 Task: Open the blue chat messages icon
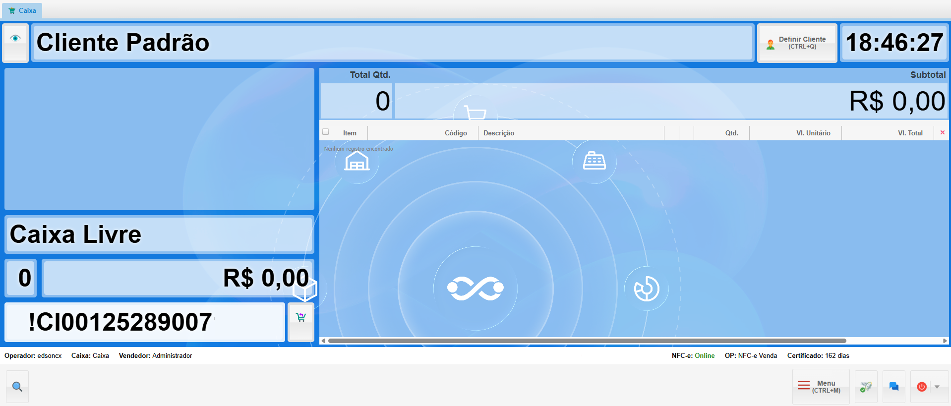[893, 387]
